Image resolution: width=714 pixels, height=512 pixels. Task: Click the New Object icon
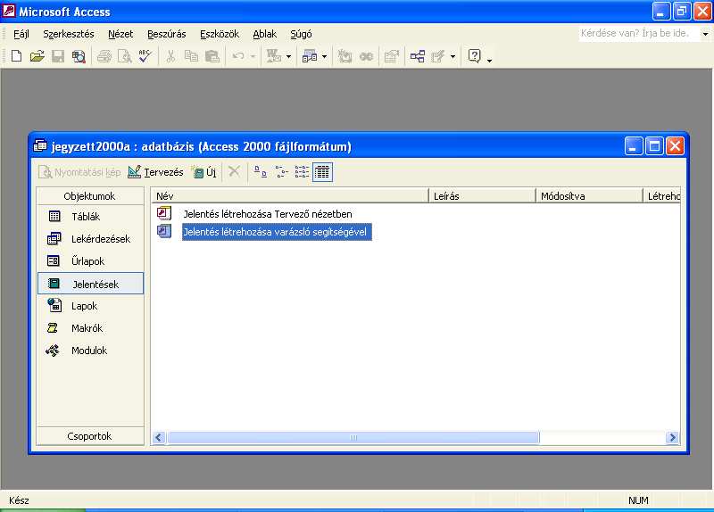click(x=438, y=56)
